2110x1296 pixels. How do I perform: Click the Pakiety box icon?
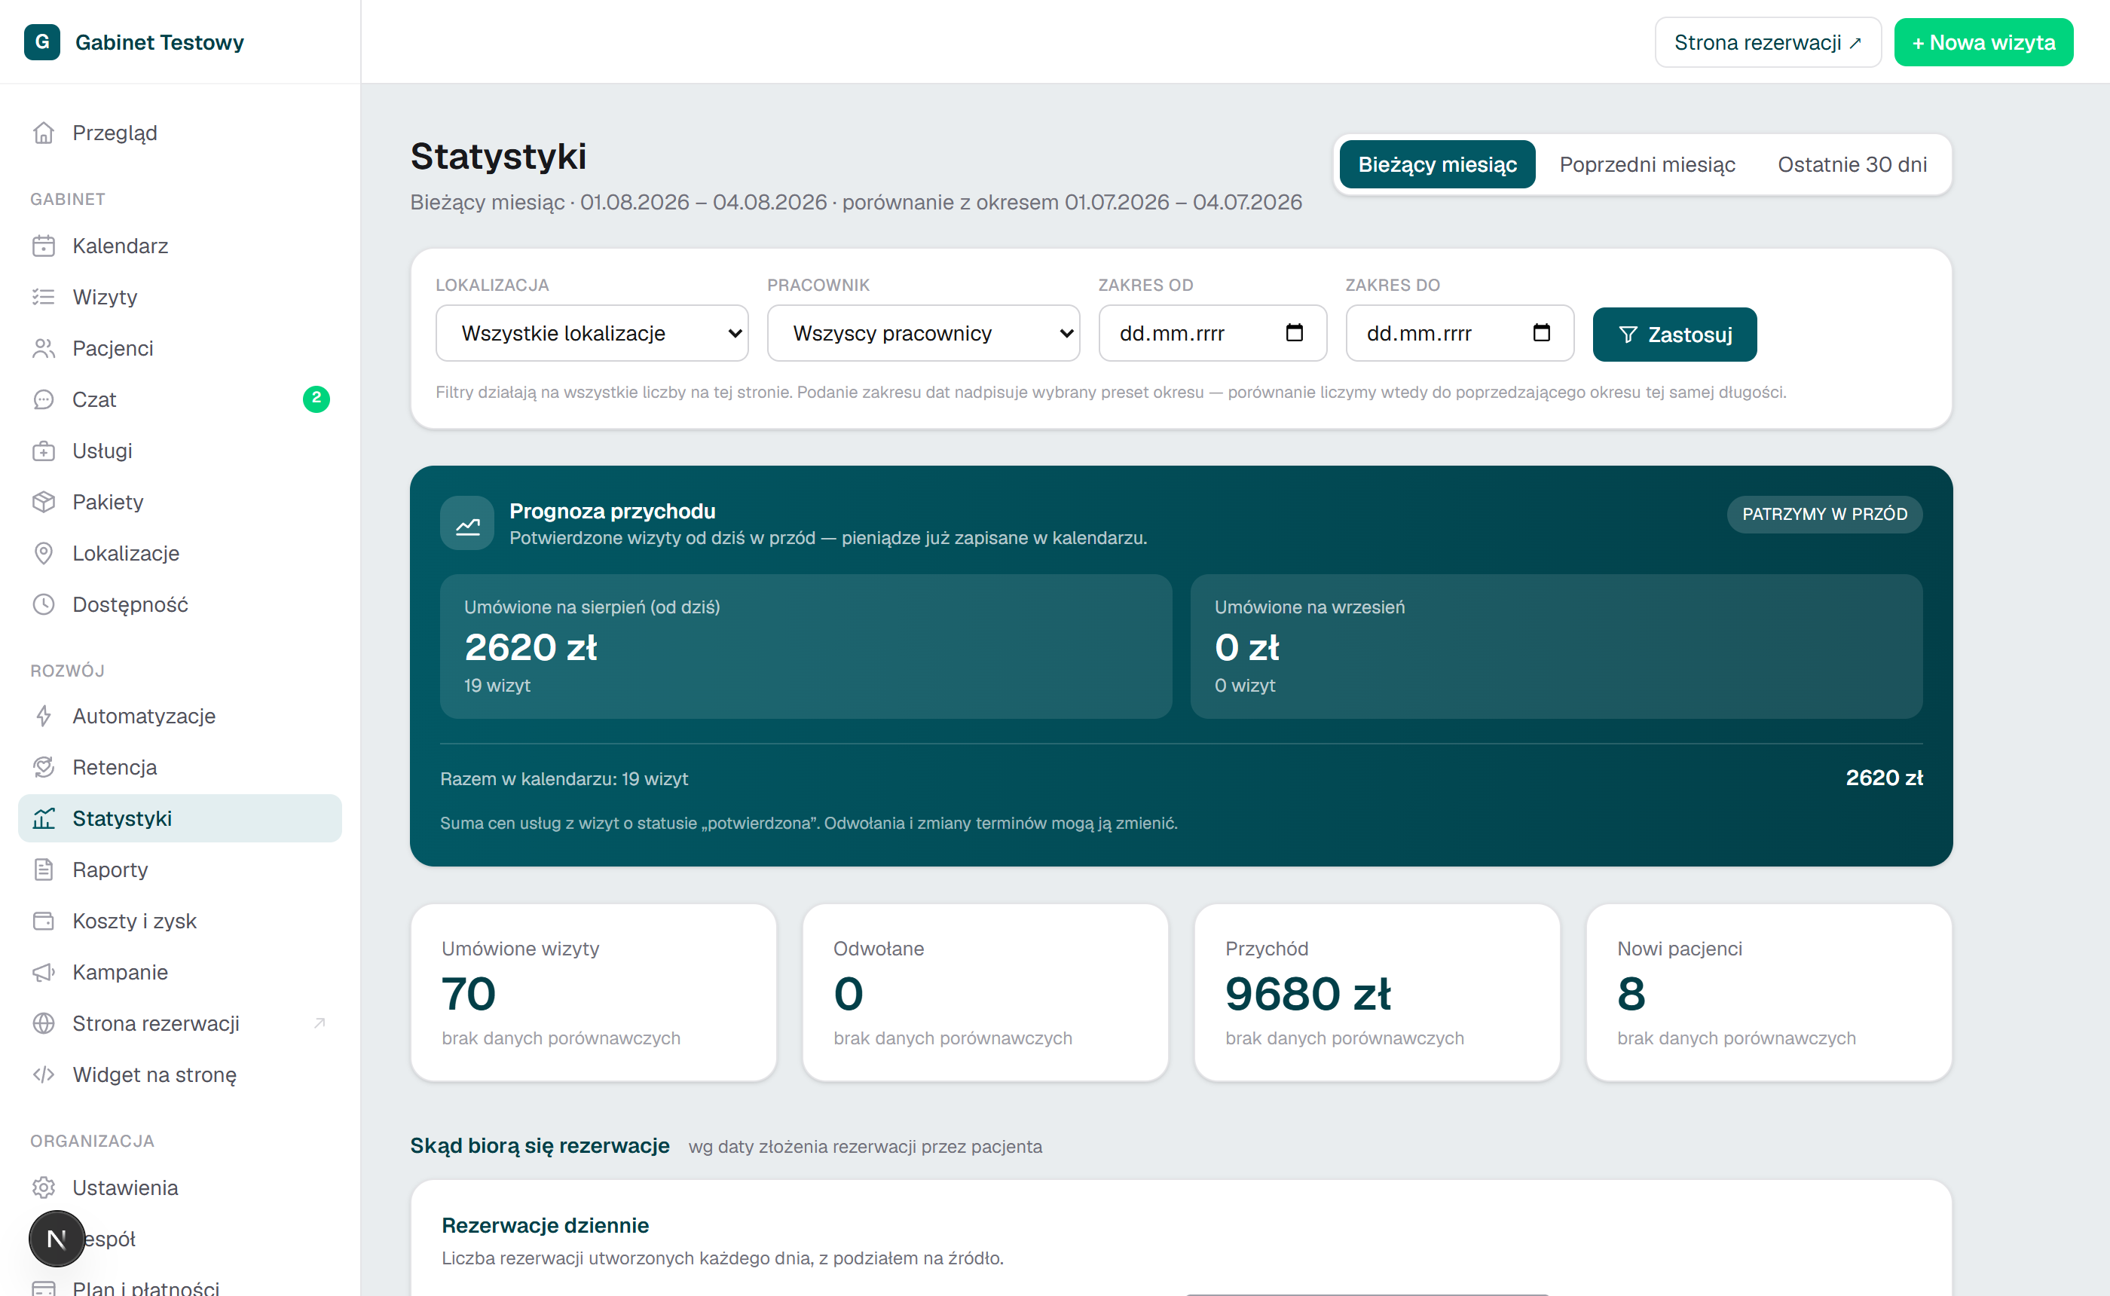click(44, 503)
